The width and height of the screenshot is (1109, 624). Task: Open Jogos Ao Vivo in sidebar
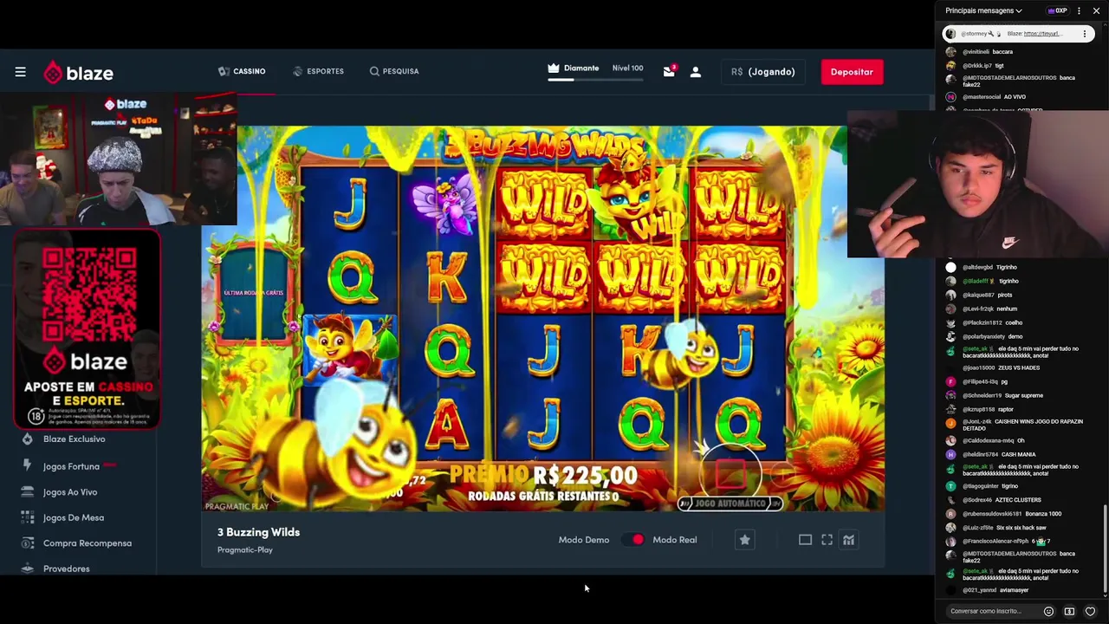[x=70, y=492]
